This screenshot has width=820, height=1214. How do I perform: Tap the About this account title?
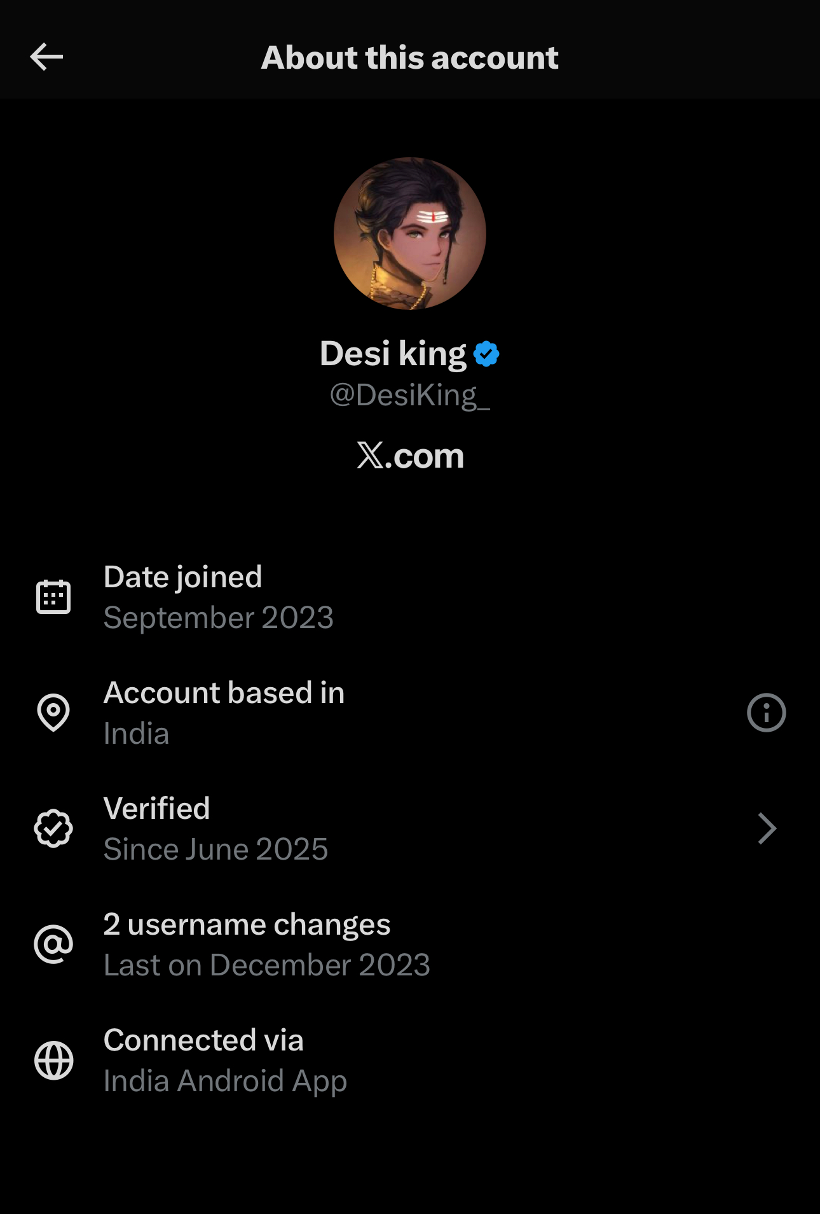[410, 58]
